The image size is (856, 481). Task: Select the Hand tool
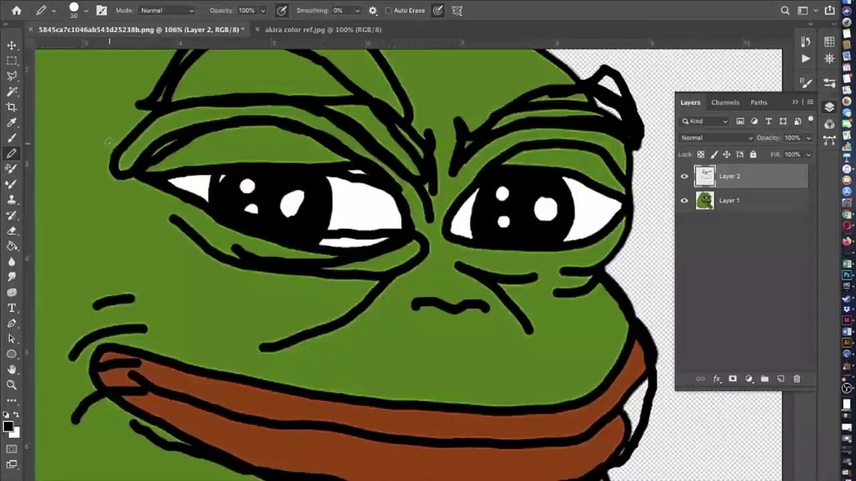pos(11,369)
